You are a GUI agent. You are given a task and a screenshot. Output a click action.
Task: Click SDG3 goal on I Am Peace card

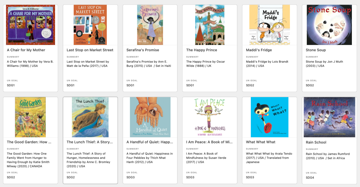coord(190,177)
